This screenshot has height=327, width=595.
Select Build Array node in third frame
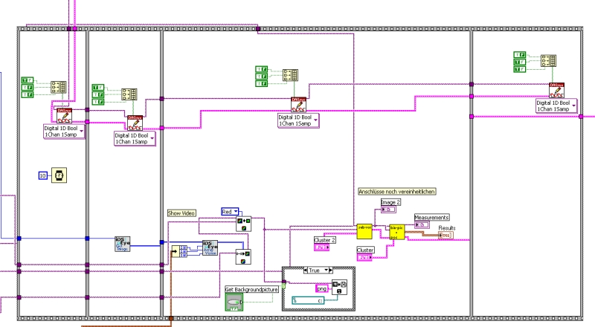290,75
